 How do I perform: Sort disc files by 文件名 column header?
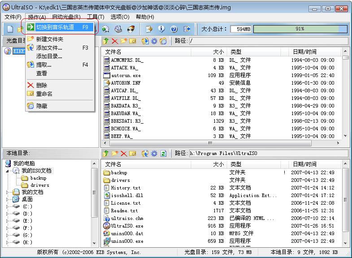point(113,52)
